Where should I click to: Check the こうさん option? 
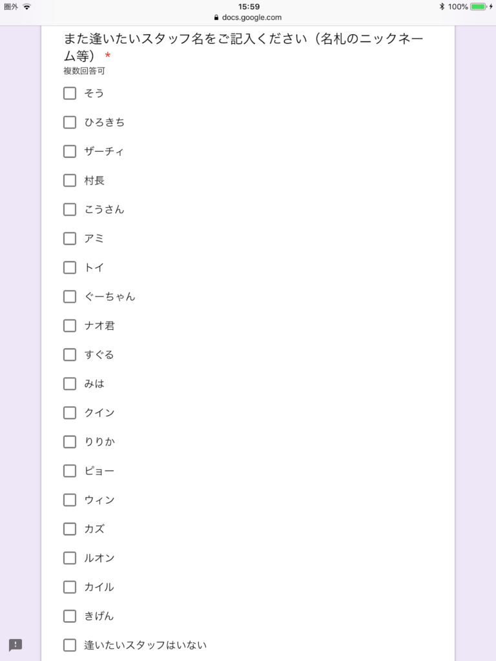70,209
